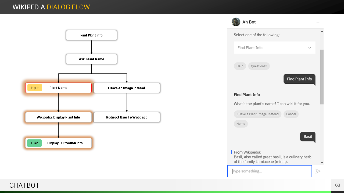Go Home using the Home chip
Screen dimensions: 344x193
241,124
